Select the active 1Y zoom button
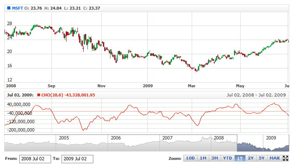The width and height of the screenshot is (293, 167). tap(240, 158)
